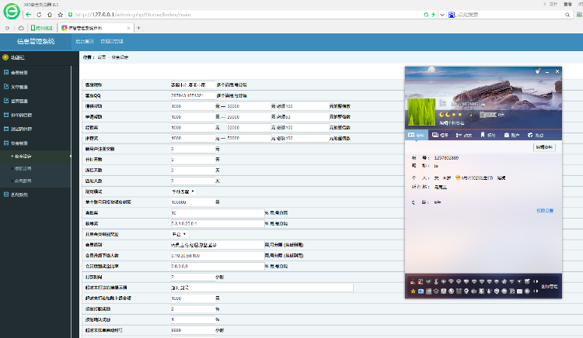This screenshot has height=338, width=583.
Task: Reload the page with the refresh icon
Action: coord(39,15)
